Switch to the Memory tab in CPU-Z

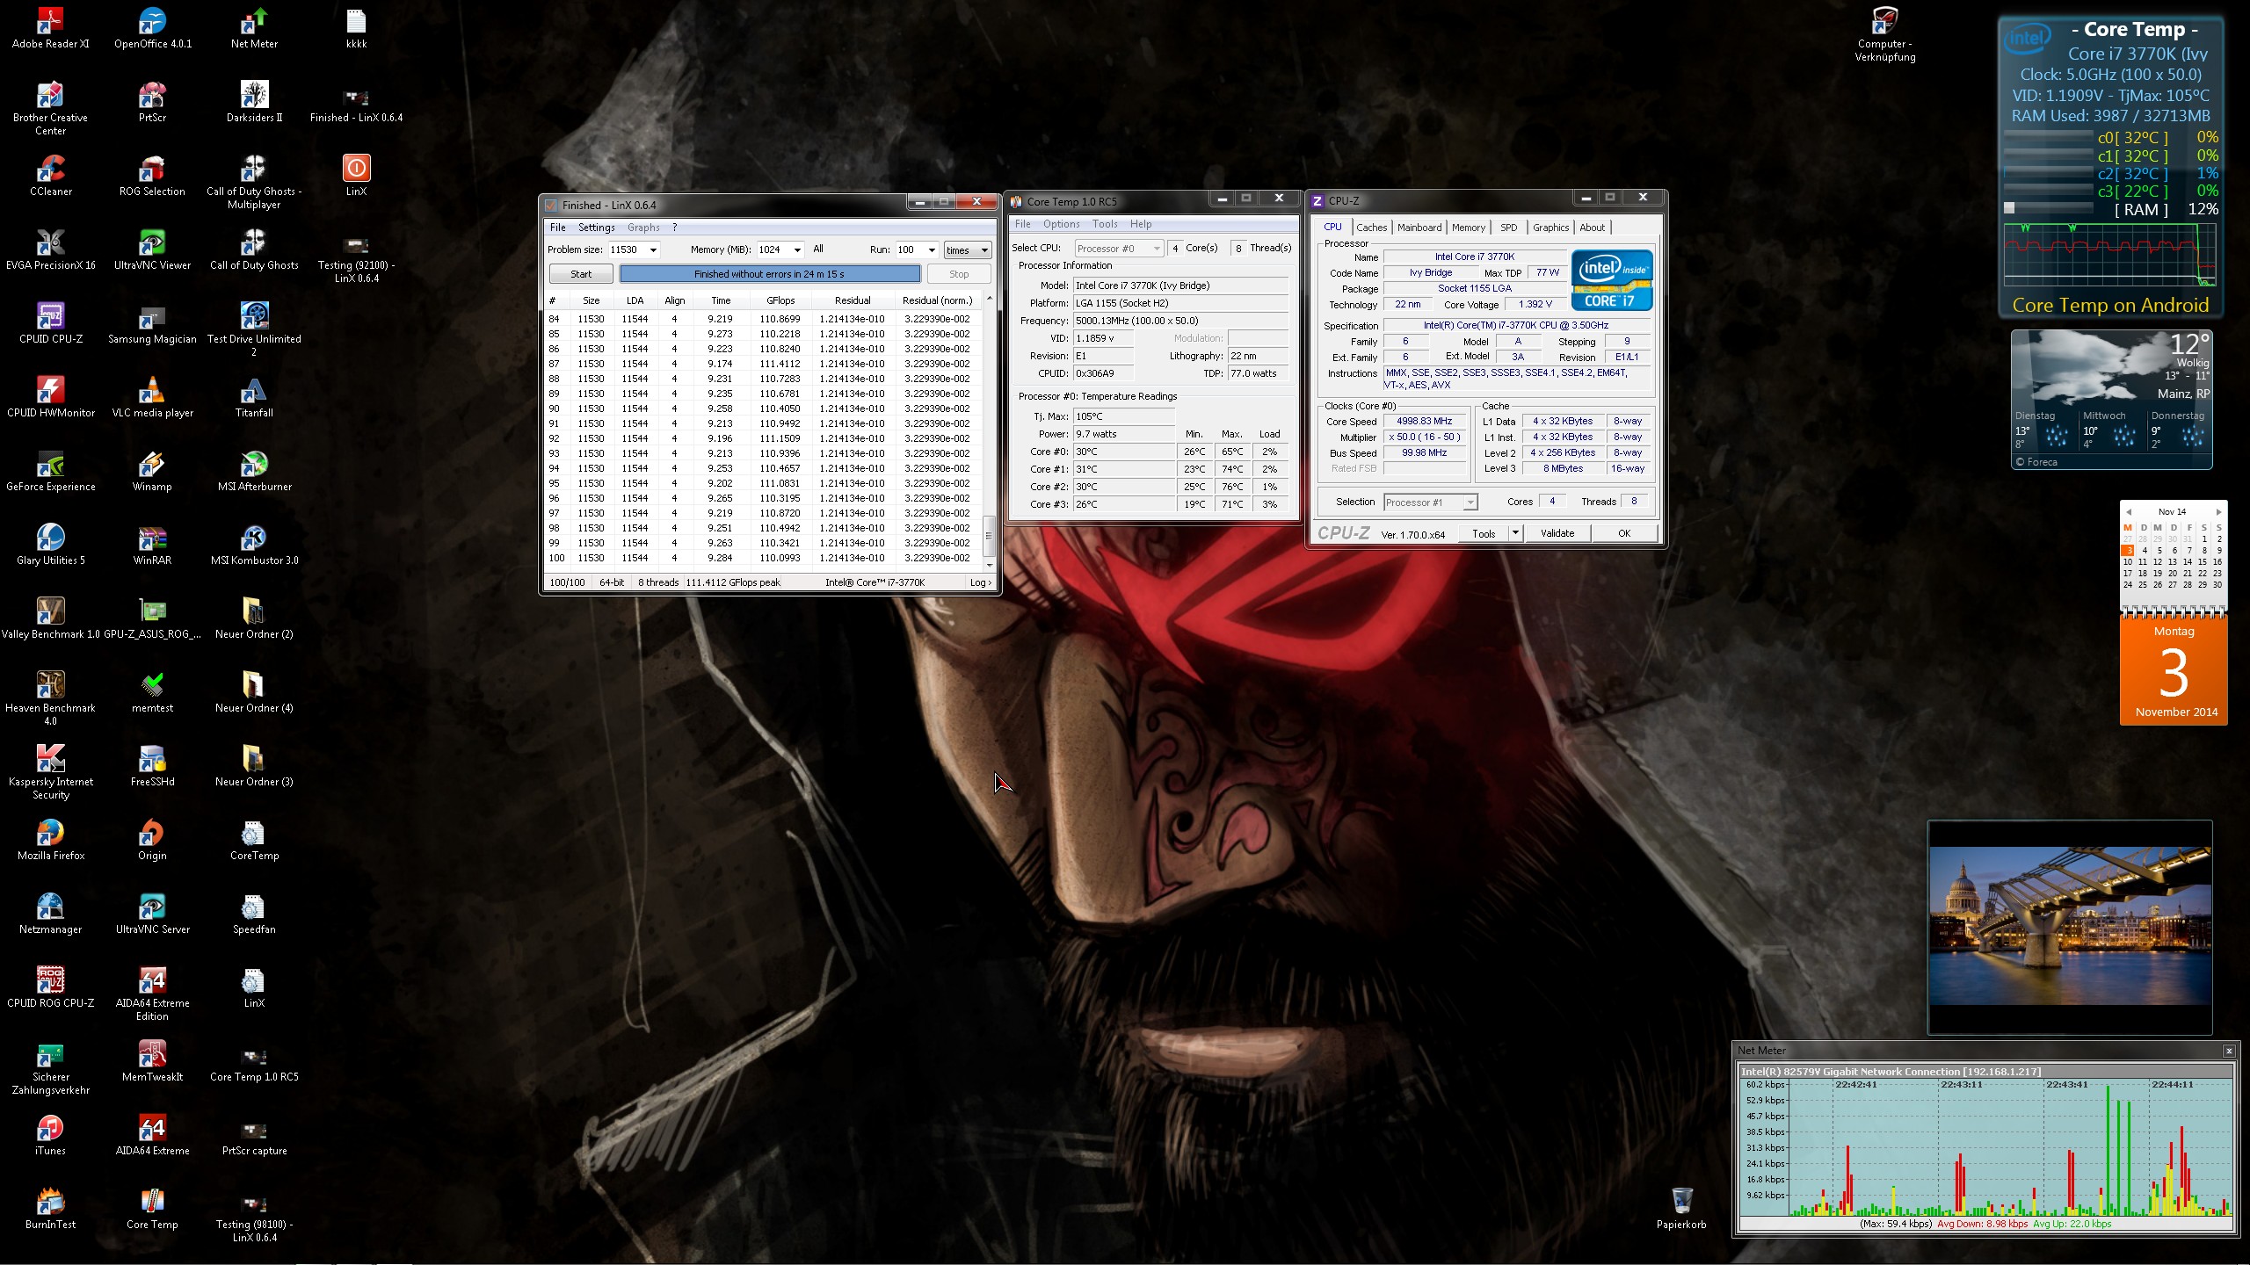1469,228
